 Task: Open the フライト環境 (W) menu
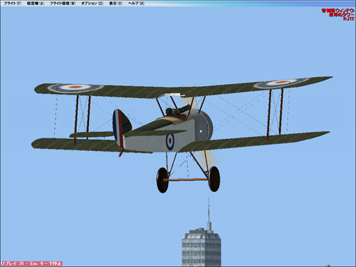pos(63,3)
